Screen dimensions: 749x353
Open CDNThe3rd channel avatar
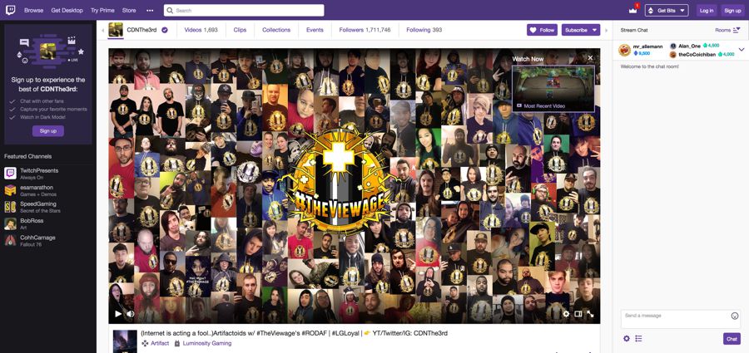pos(116,30)
